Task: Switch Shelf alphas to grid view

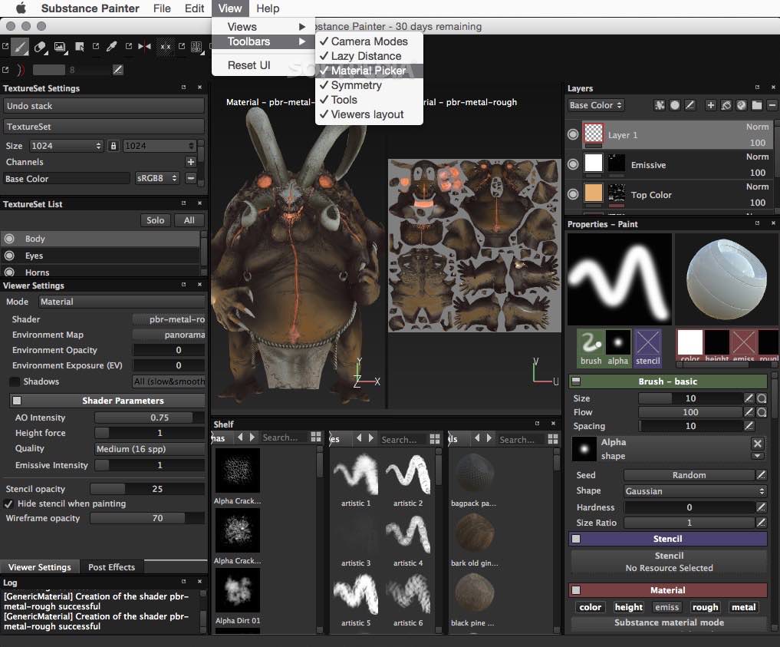Action: click(316, 437)
